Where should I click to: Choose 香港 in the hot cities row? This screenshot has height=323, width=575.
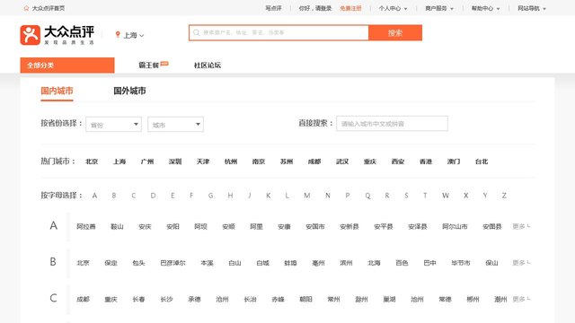(x=426, y=161)
